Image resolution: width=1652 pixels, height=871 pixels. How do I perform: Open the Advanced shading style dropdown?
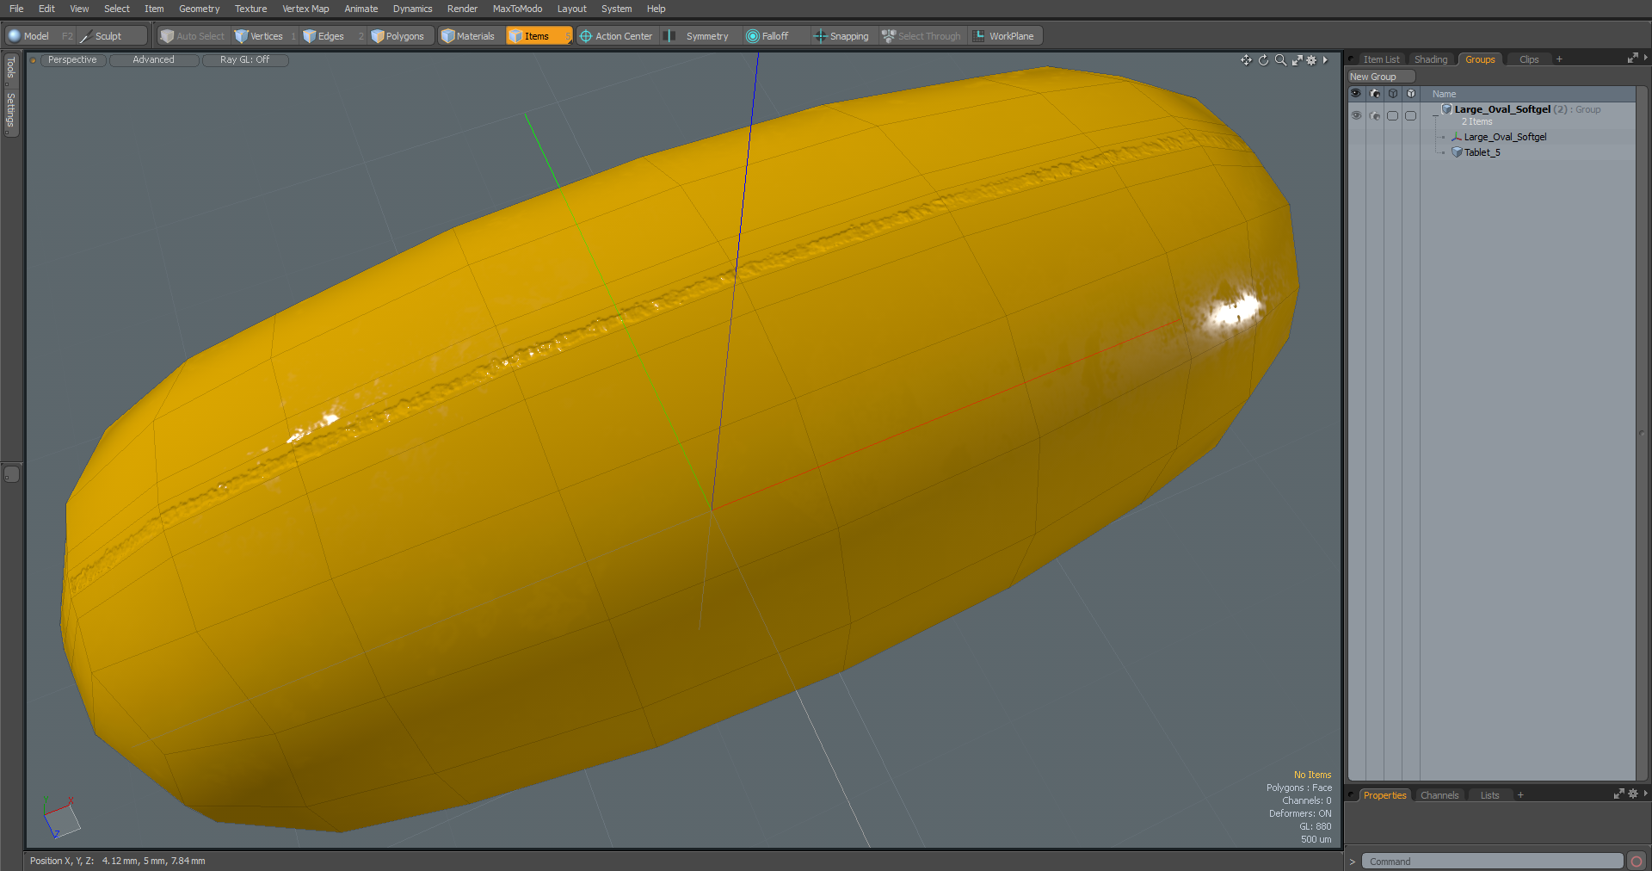154,60
